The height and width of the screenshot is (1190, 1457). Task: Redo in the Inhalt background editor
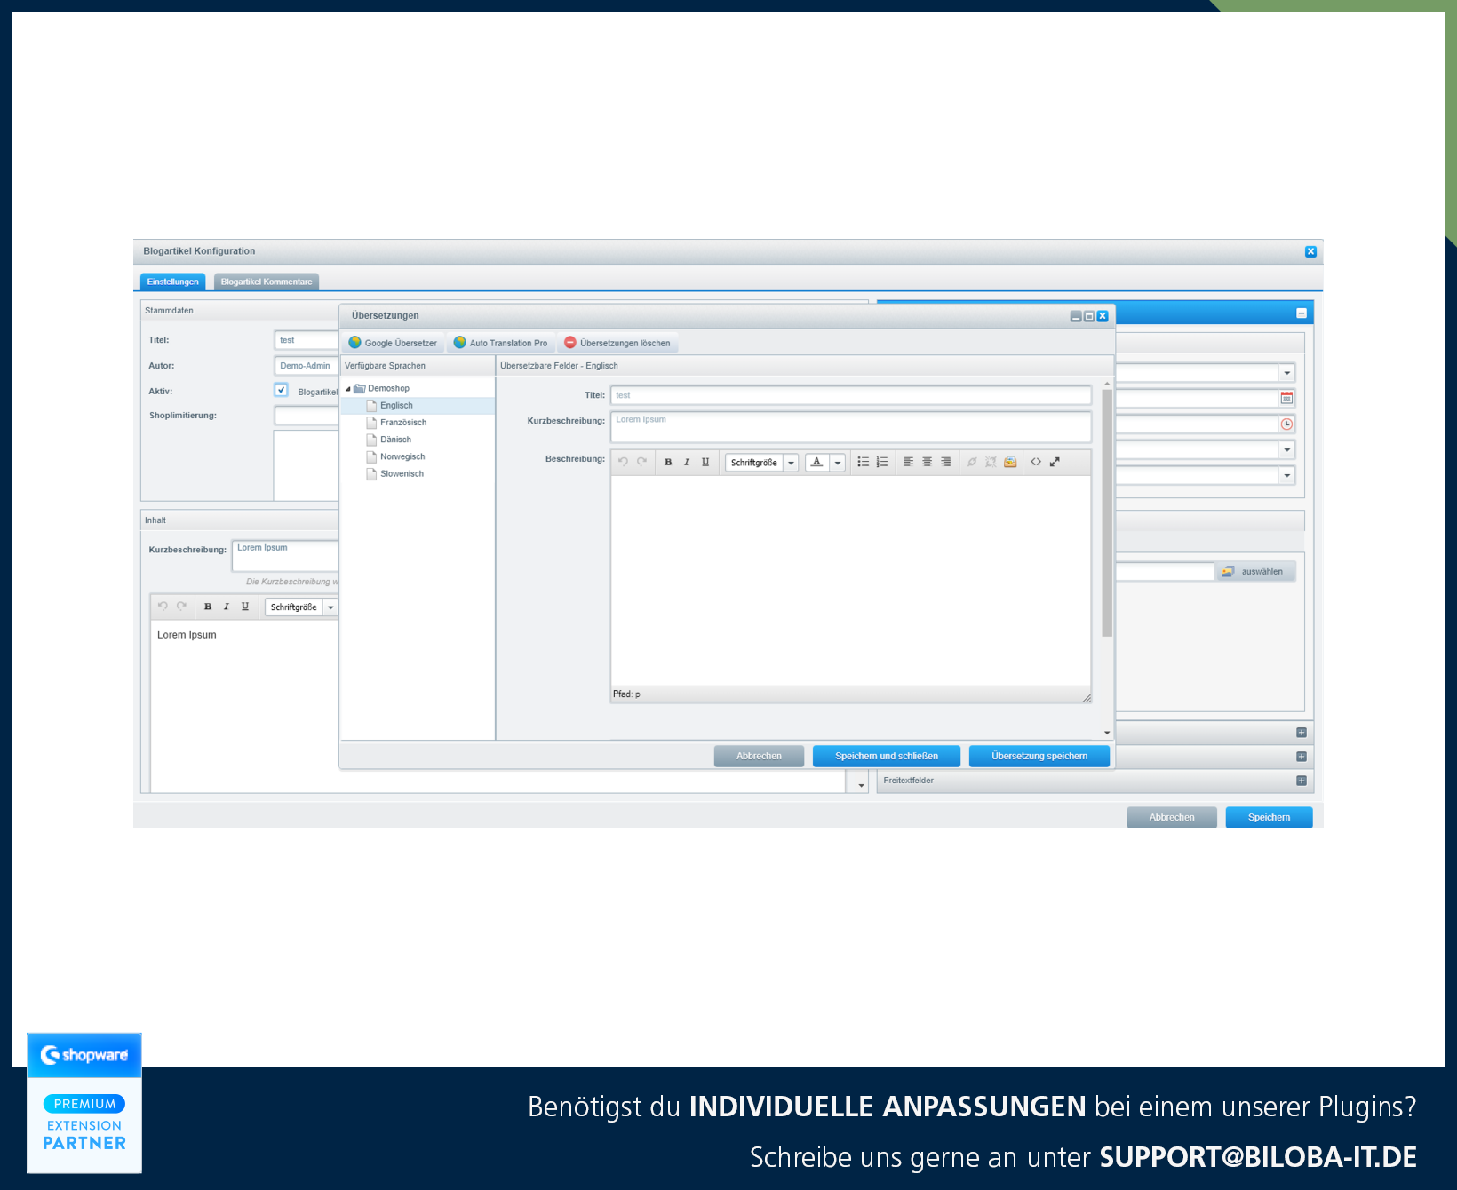coord(181,607)
